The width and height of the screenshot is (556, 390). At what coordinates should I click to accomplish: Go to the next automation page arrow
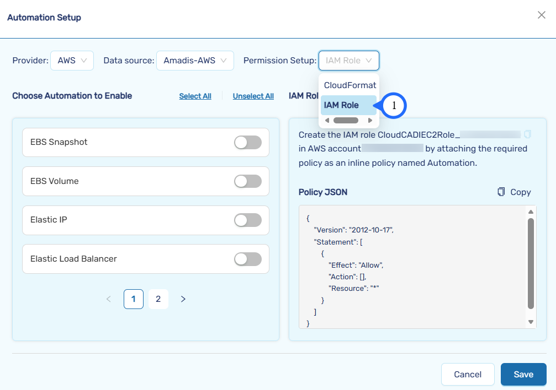tap(183, 299)
